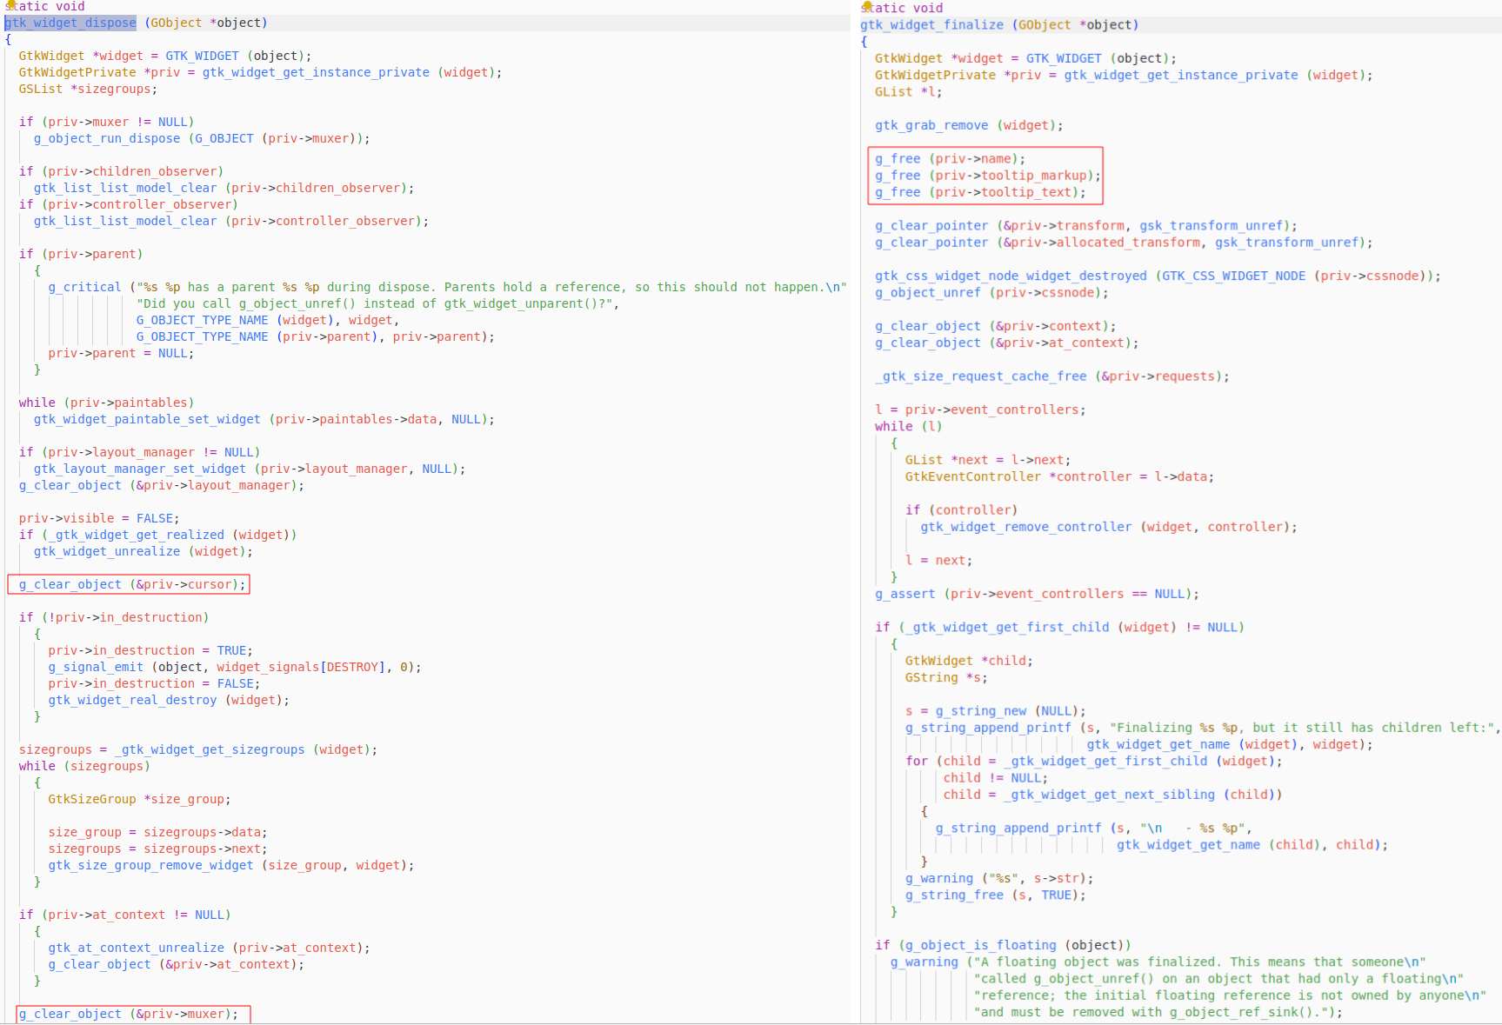Click the 'l = next;' statement
The width and height of the screenshot is (1502, 1025).
(938, 561)
